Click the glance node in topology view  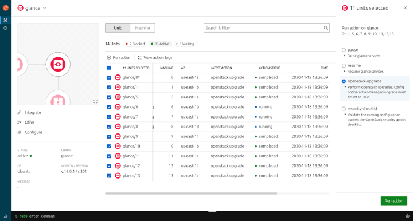58,64
